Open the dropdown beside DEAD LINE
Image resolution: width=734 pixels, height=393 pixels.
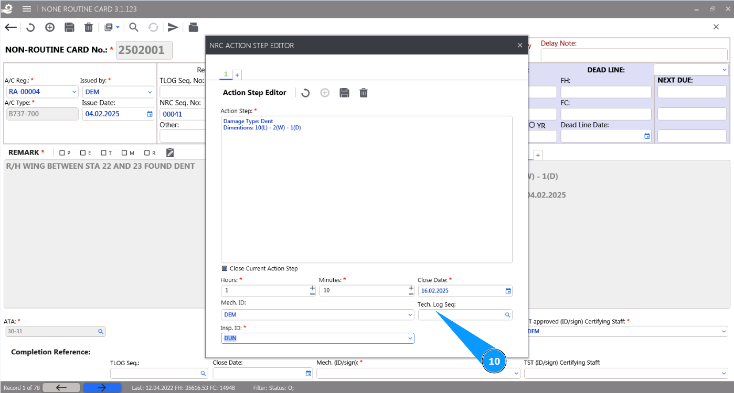tap(724, 69)
